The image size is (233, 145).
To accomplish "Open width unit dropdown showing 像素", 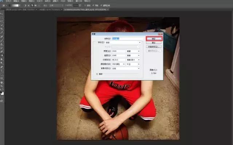I will click(133, 51).
